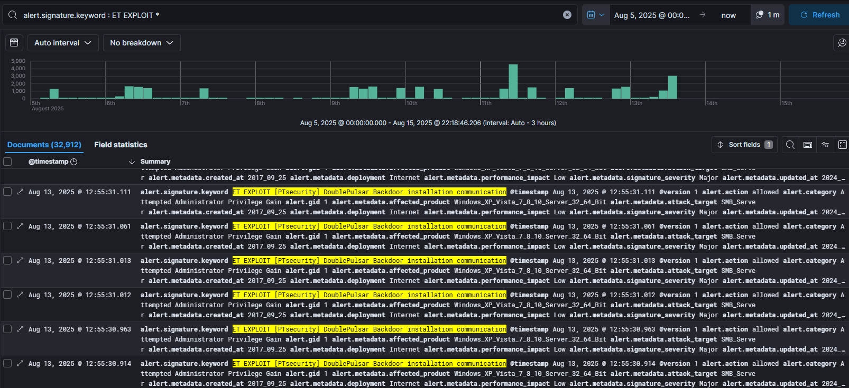Viewport: 849px width, 388px height.
Task: Click the search magnifier icon in query bar
Action: [x=13, y=15]
